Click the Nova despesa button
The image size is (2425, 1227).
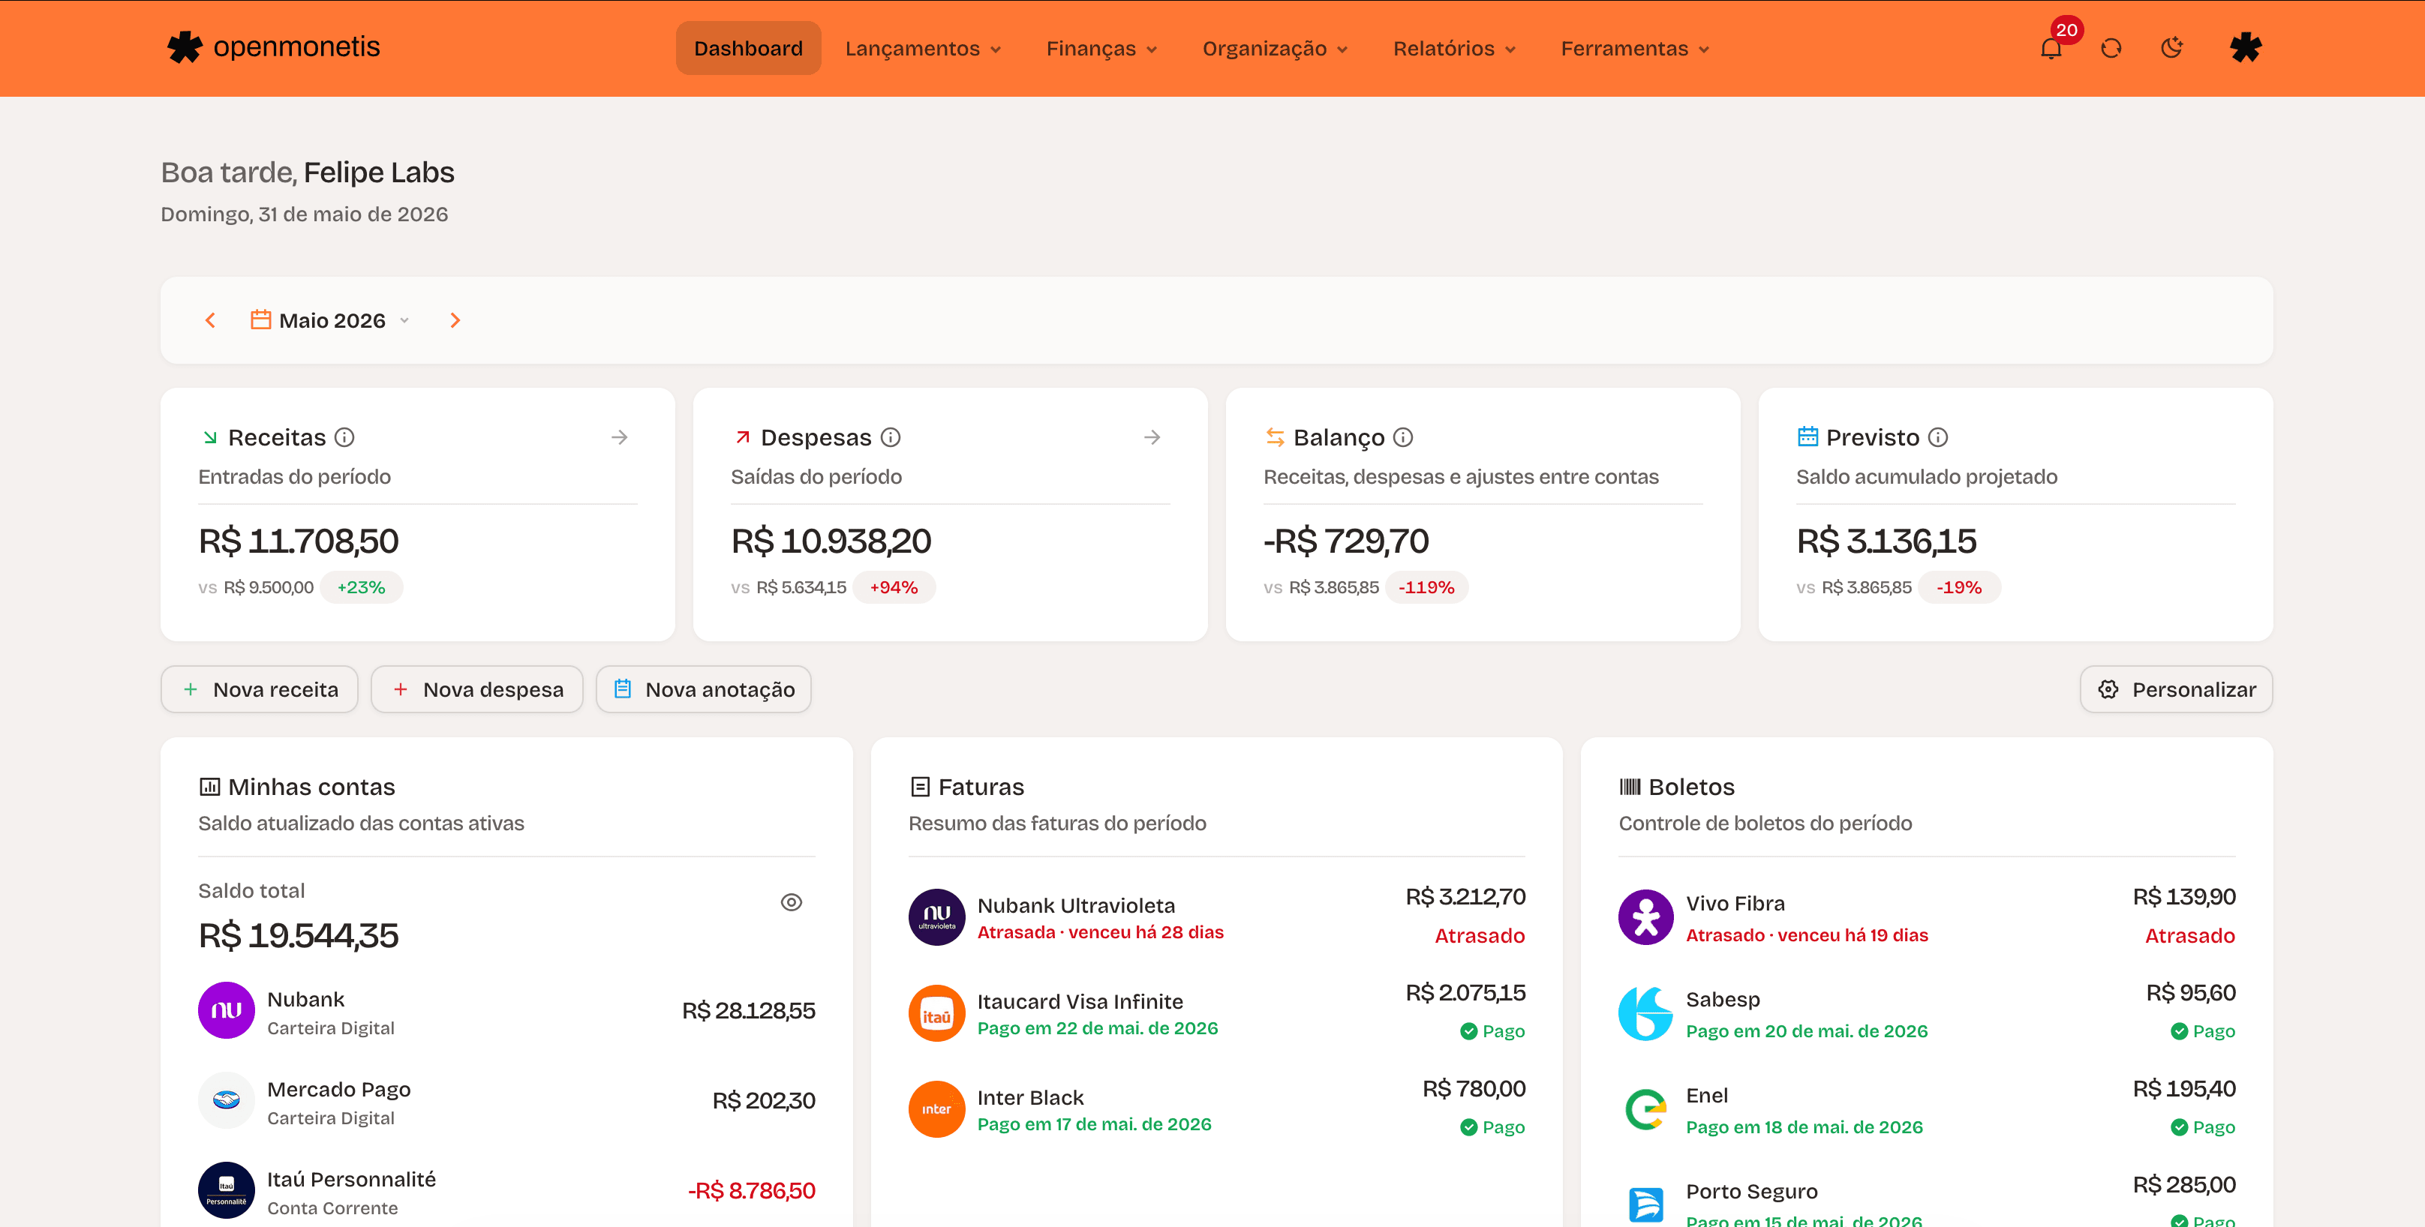click(476, 688)
